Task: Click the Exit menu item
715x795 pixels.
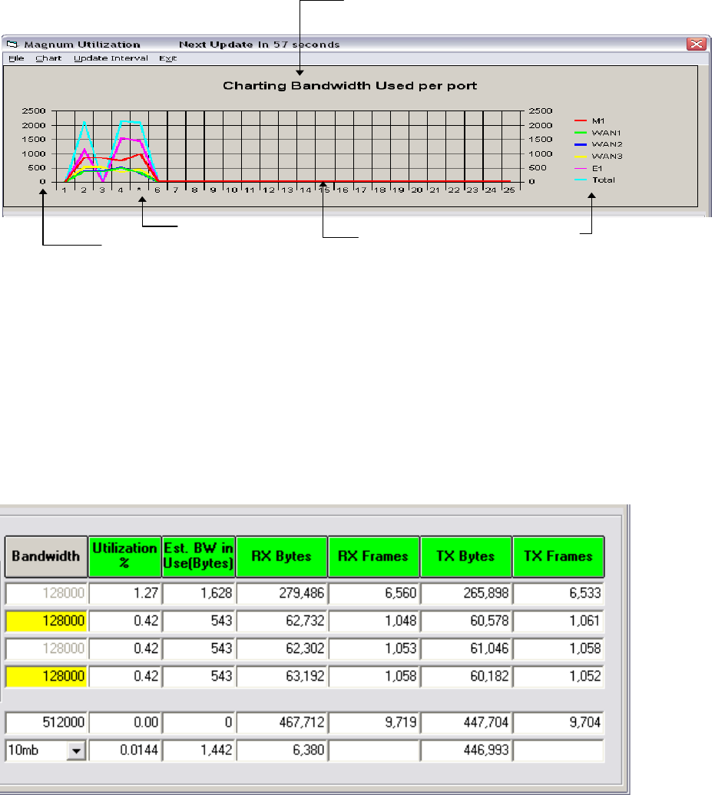Action: pyautogui.click(x=167, y=58)
